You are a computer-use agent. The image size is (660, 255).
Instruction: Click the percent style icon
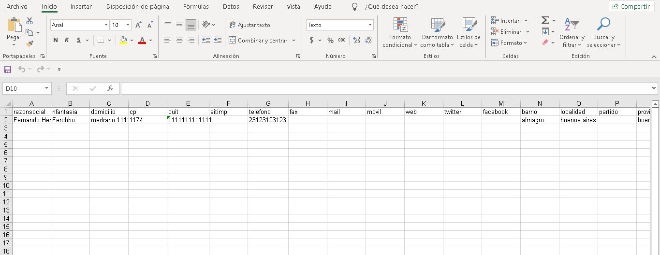[x=330, y=41]
